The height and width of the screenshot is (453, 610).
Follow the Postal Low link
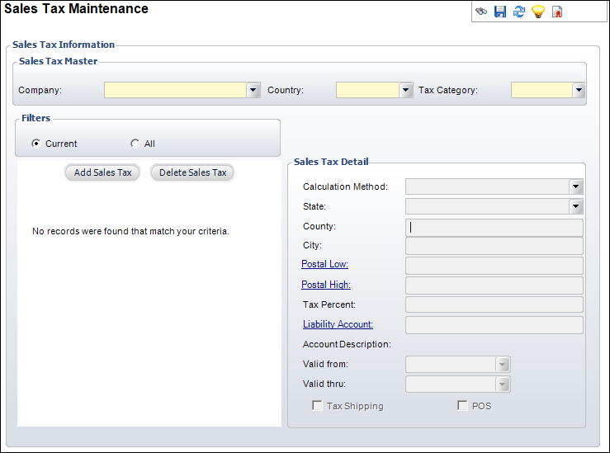pos(325,264)
